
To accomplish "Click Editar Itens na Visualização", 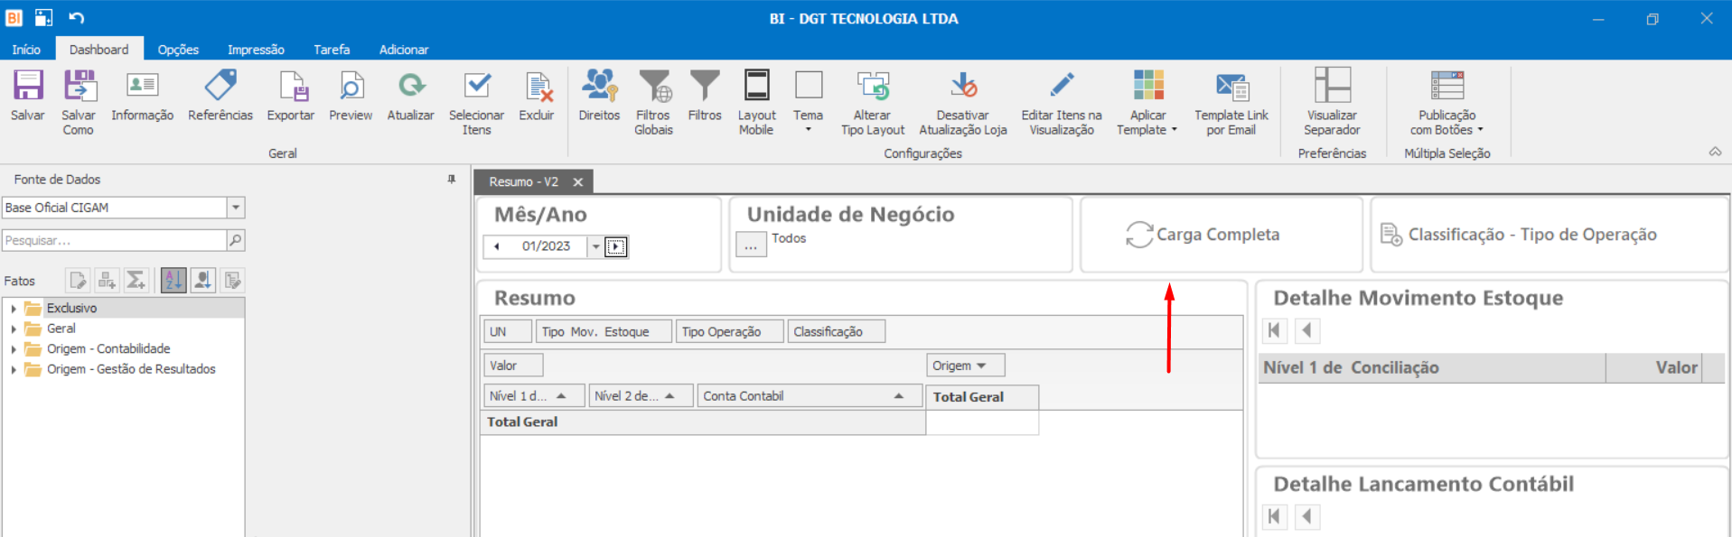I will click(1062, 102).
